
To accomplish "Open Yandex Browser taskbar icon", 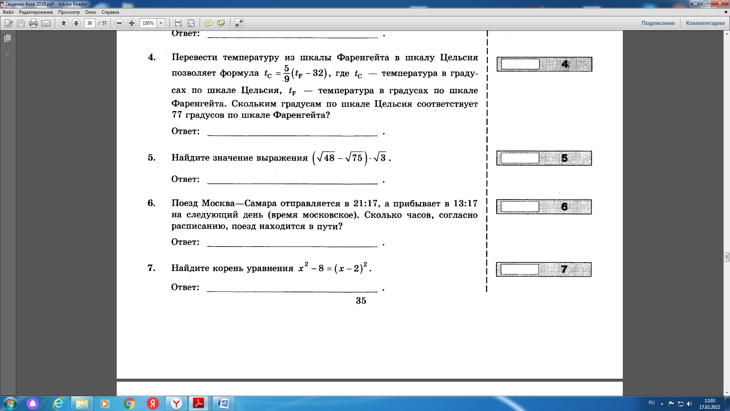I will coord(176,403).
